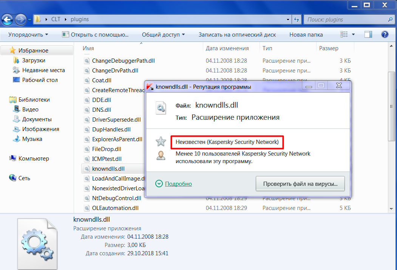Open the Видео library

(30, 110)
